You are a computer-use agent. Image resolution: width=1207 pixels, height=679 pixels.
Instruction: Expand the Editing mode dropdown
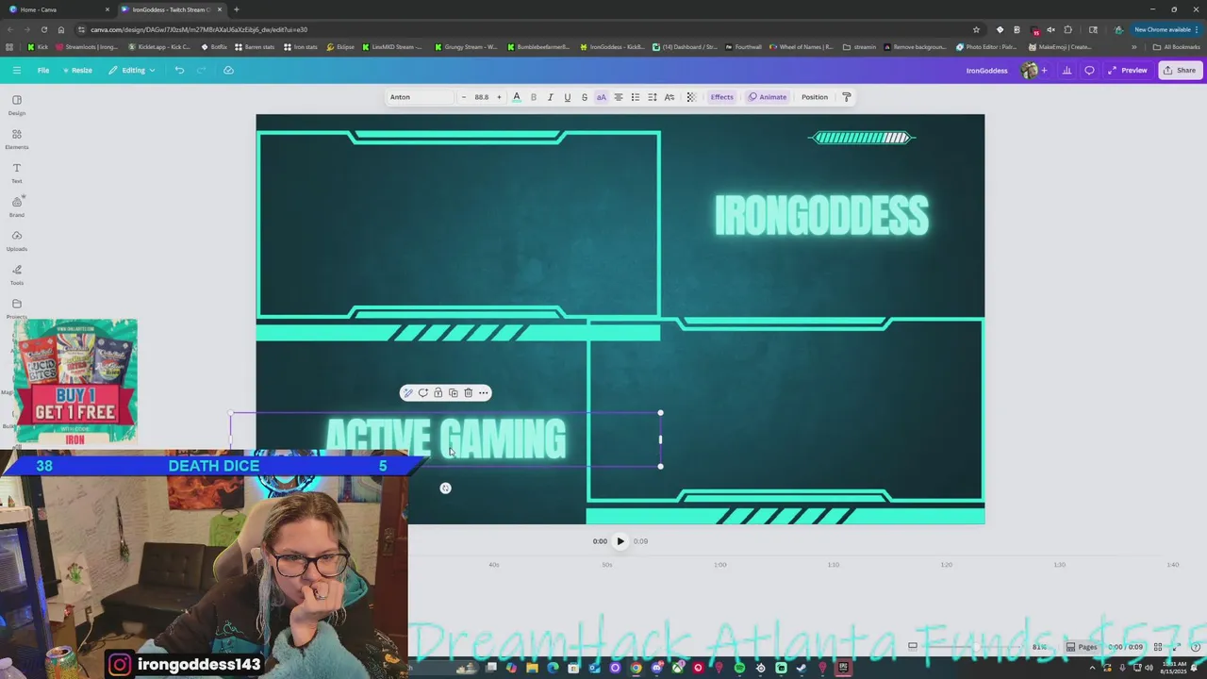[132, 70]
